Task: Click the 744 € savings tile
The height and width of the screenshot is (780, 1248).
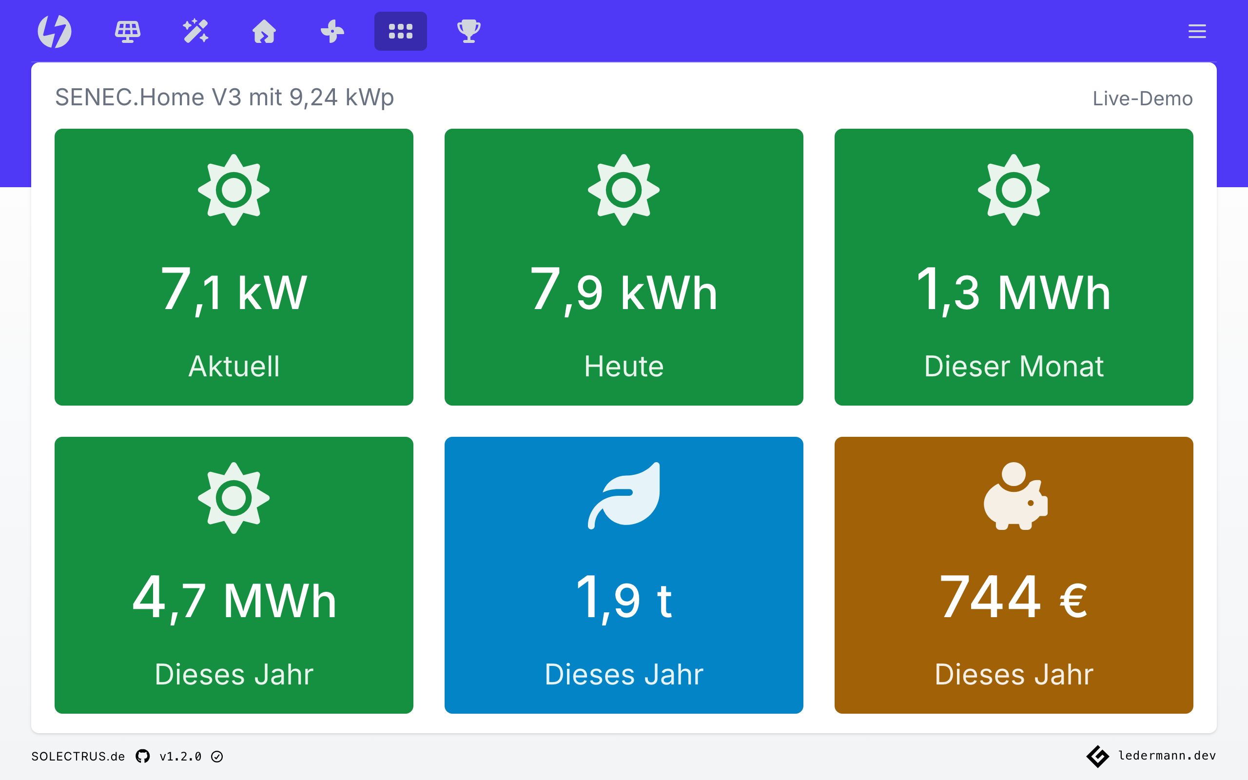Action: (1014, 575)
